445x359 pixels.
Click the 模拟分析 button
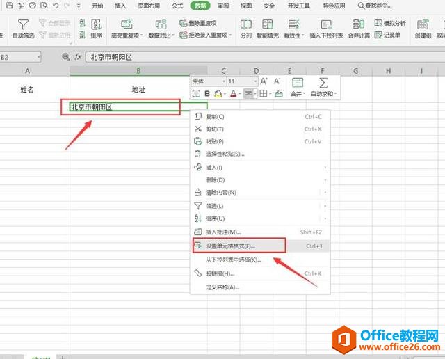click(390, 23)
